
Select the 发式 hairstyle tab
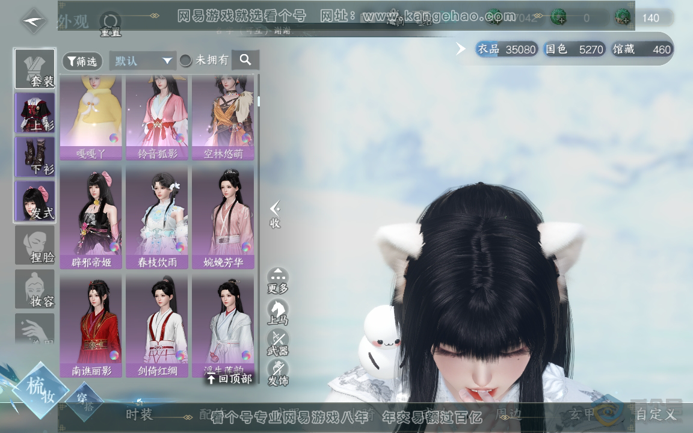[34, 201]
